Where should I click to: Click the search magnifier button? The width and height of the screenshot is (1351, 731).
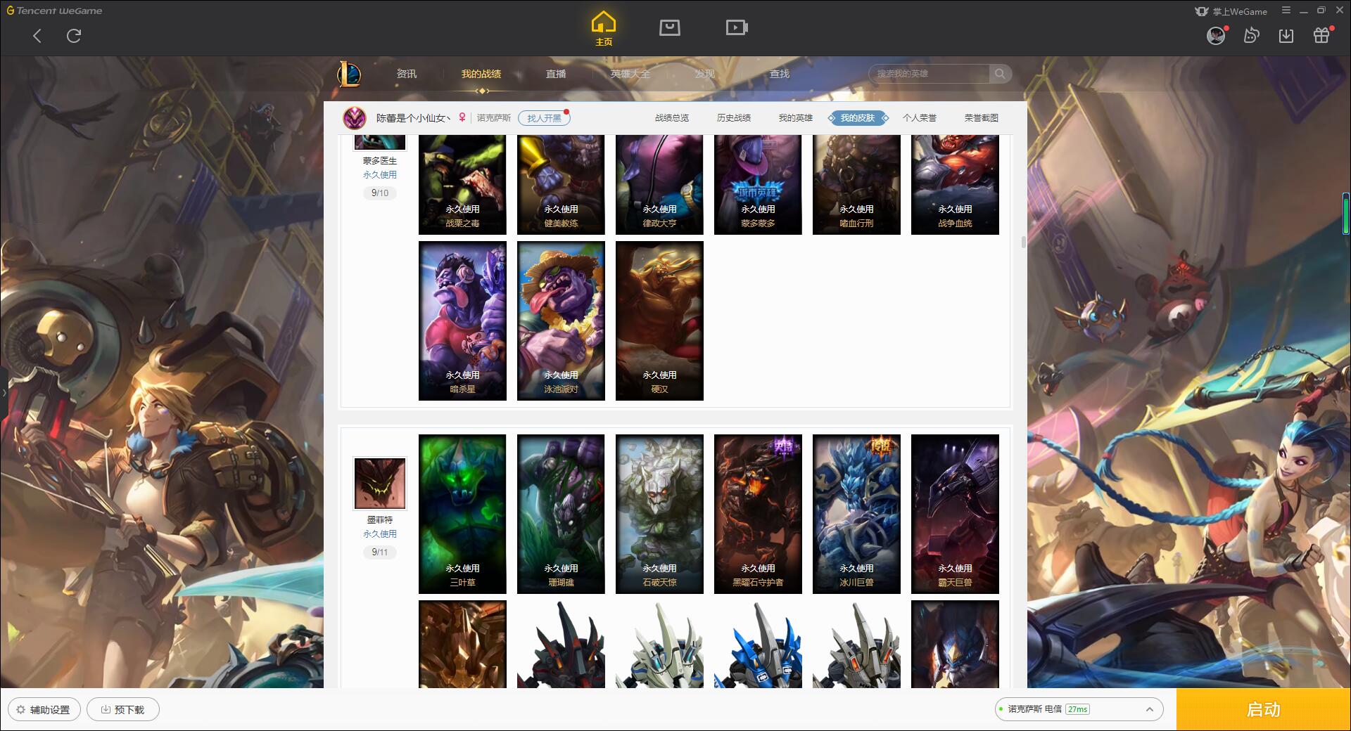pyautogui.click(x=1000, y=74)
